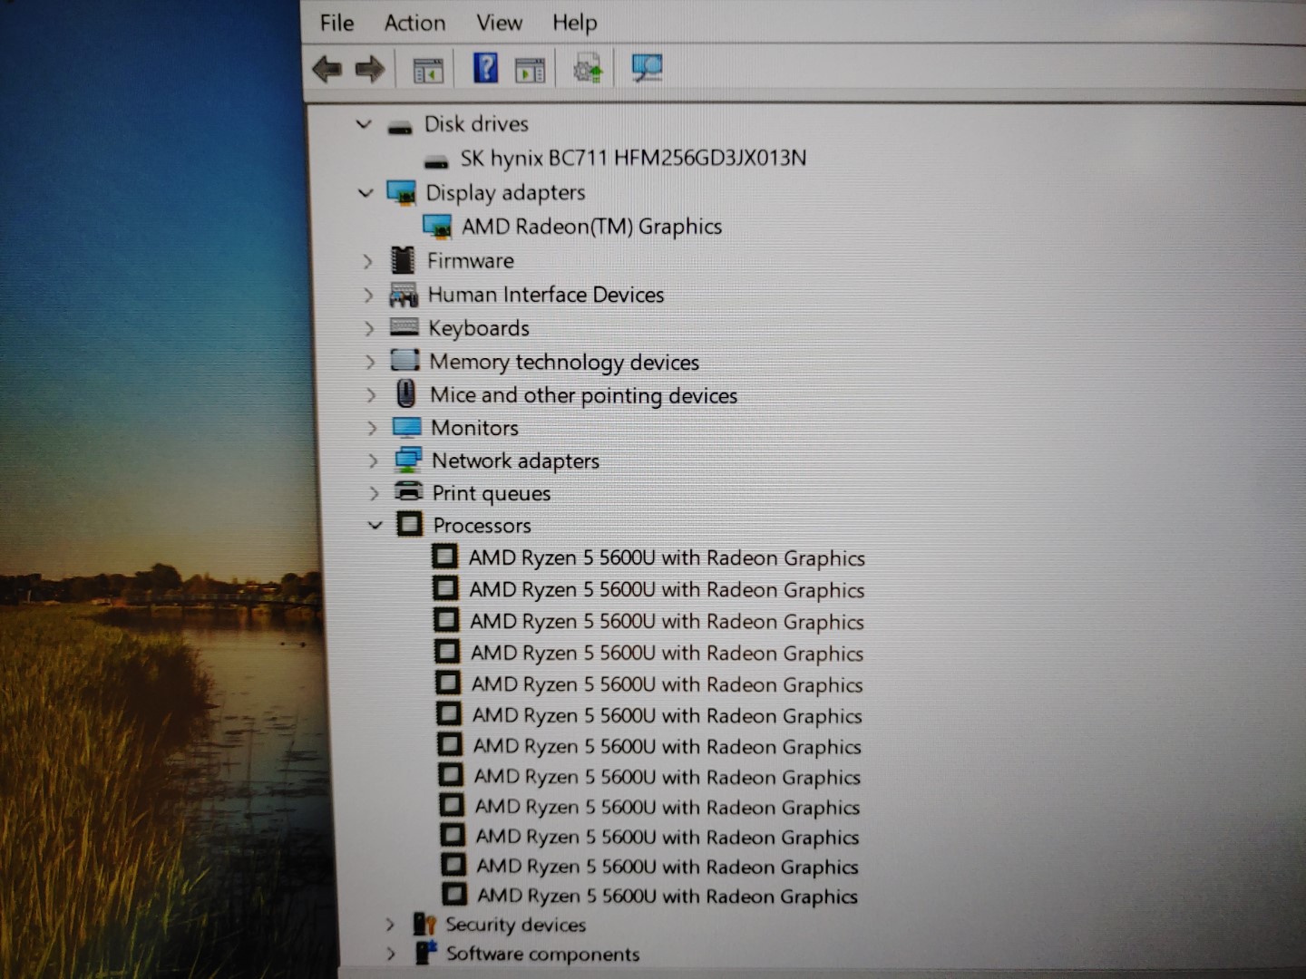Viewport: 1306px width, 979px height.
Task: Click the Show/Hide Console Tree icon
Action: [x=428, y=70]
